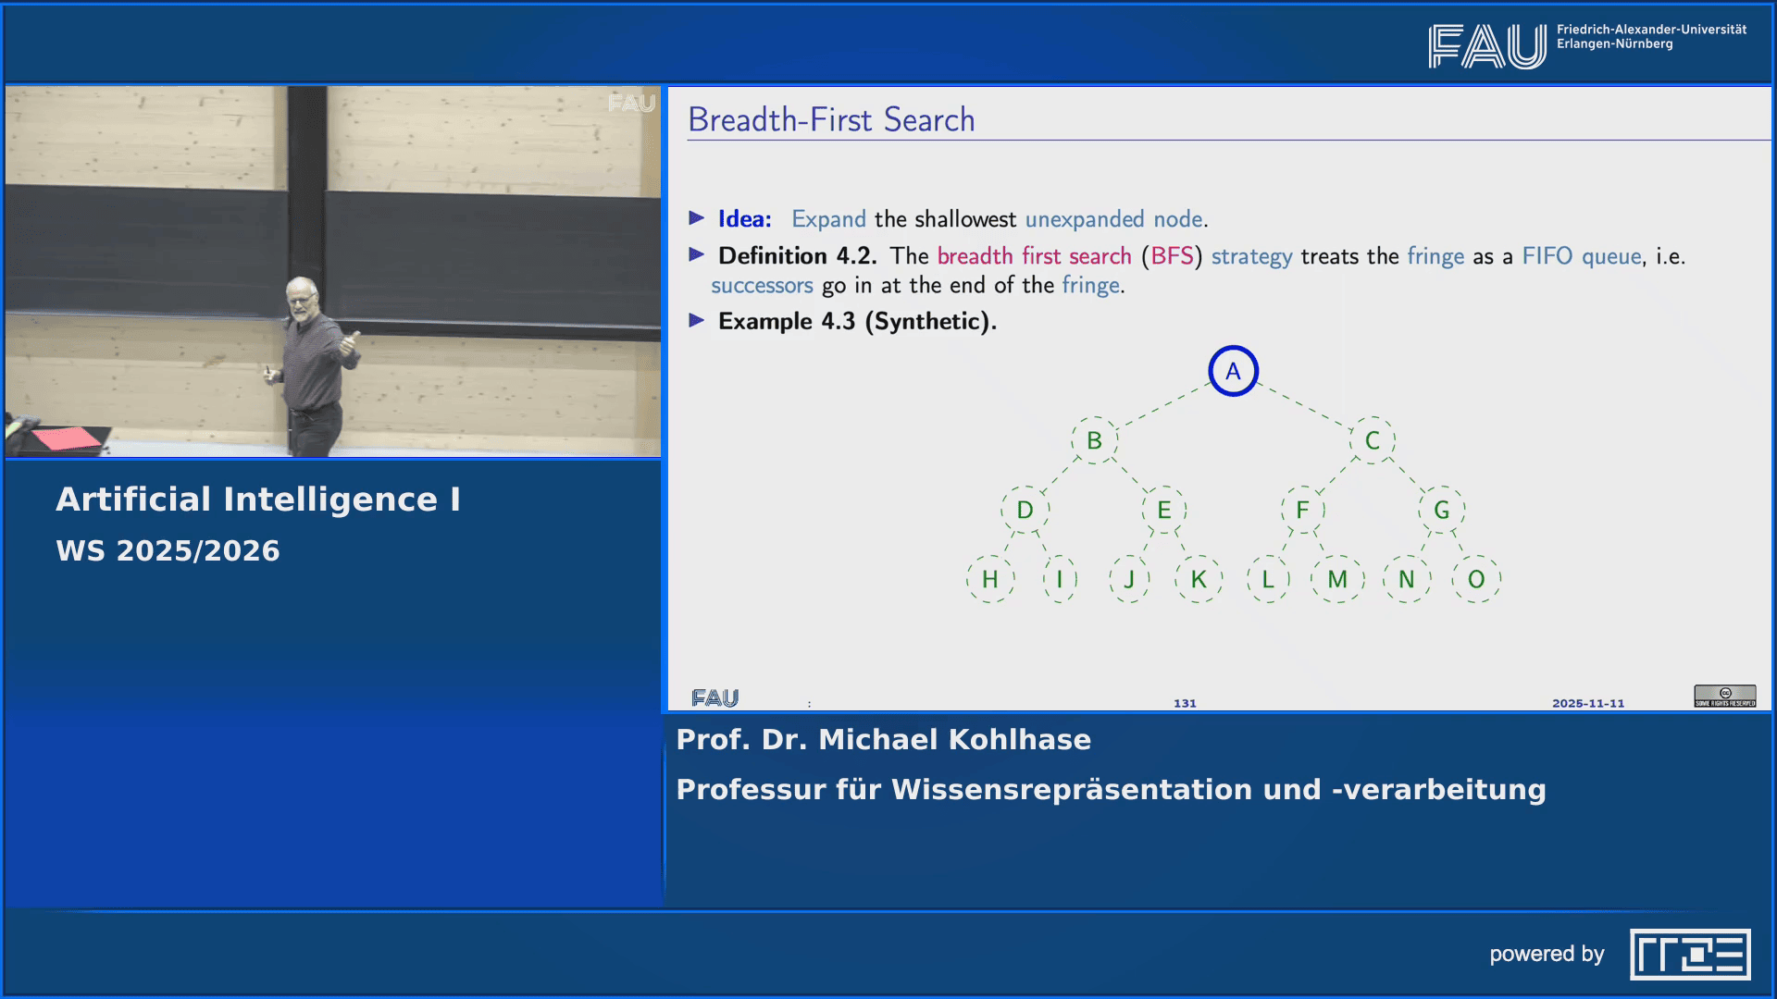Click the "Artificial Intelligence I" course title
Image resolution: width=1777 pixels, height=999 pixels.
(x=260, y=498)
